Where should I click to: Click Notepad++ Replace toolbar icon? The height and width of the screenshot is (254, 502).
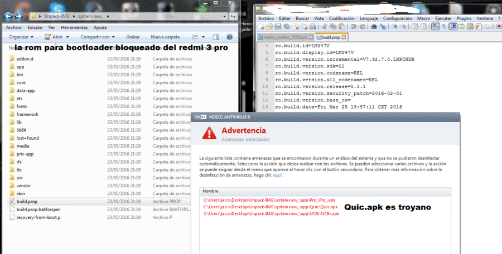(x=383, y=27)
